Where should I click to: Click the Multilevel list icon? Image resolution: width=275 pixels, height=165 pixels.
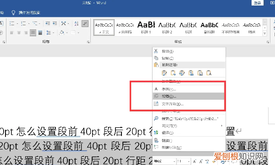click(35, 23)
